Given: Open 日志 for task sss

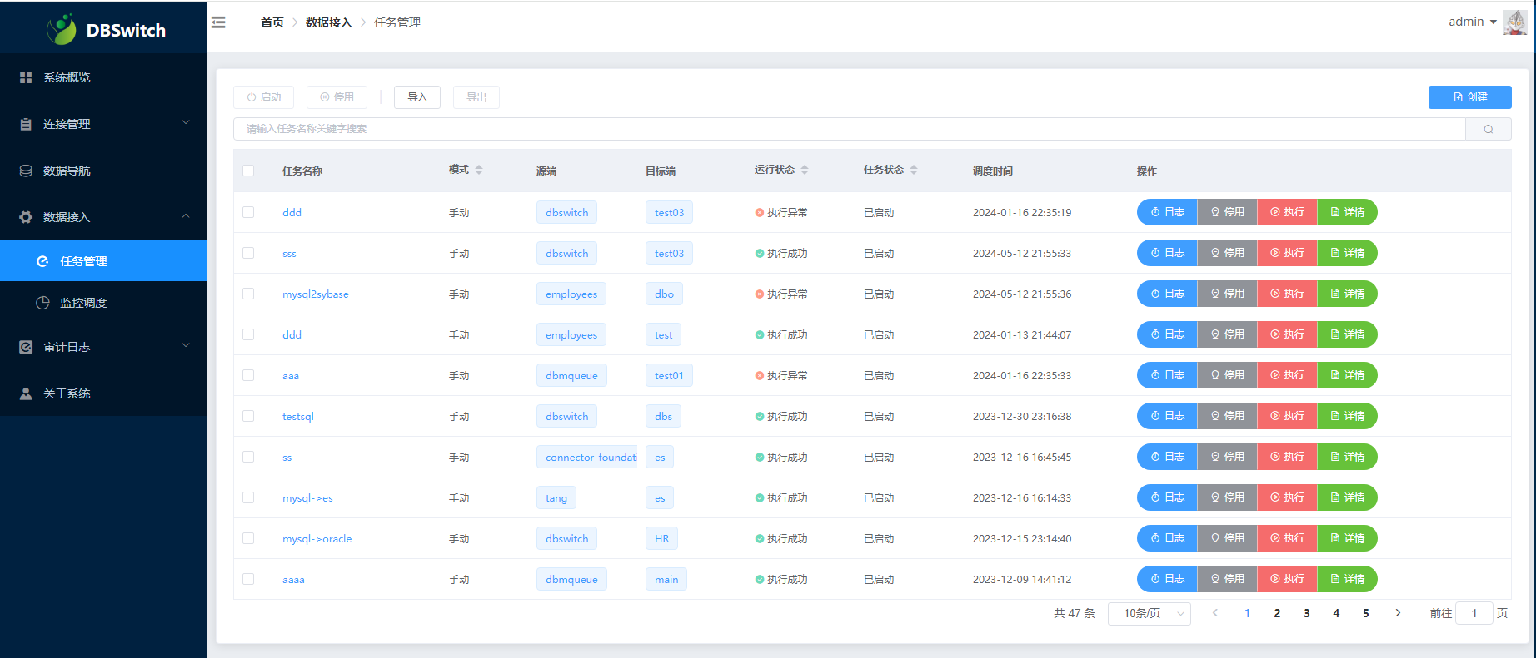Looking at the screenshot, I should coord(1167,253).
